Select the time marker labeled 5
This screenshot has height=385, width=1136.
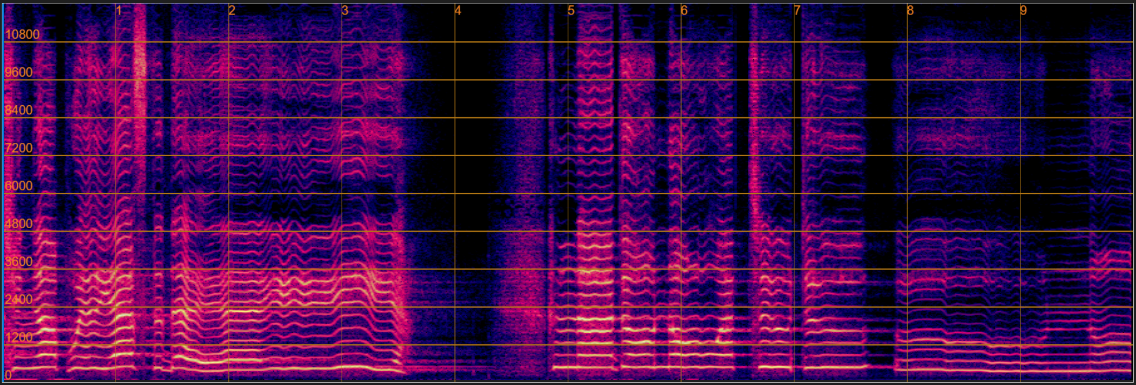pyautogui.click(x=571, y=11)
